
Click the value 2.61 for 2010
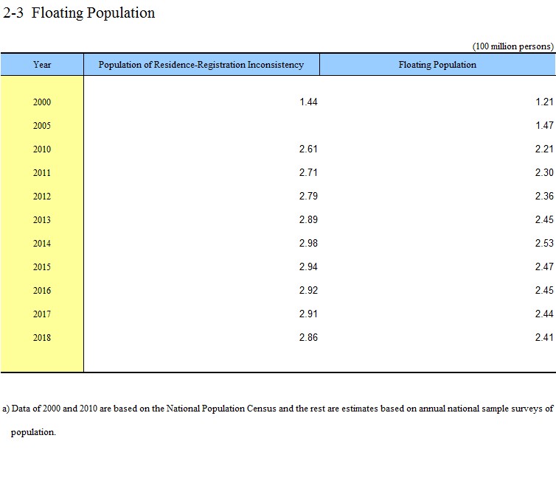coord(308,149)
